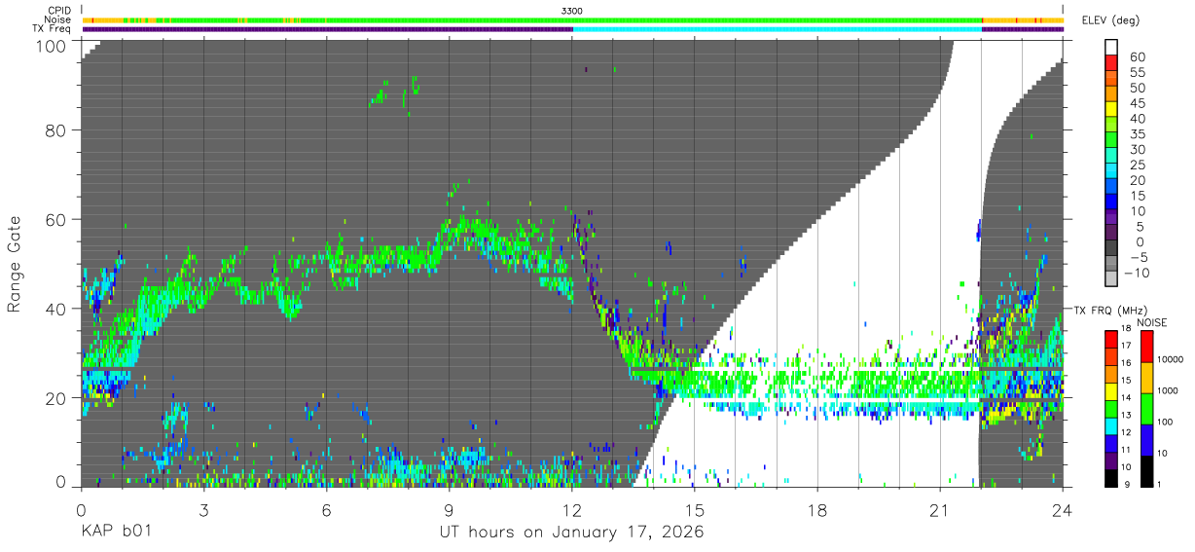Click the red top segment of NOISE bar
This screenshot has width=1195, height=552.
[1145, 346]
